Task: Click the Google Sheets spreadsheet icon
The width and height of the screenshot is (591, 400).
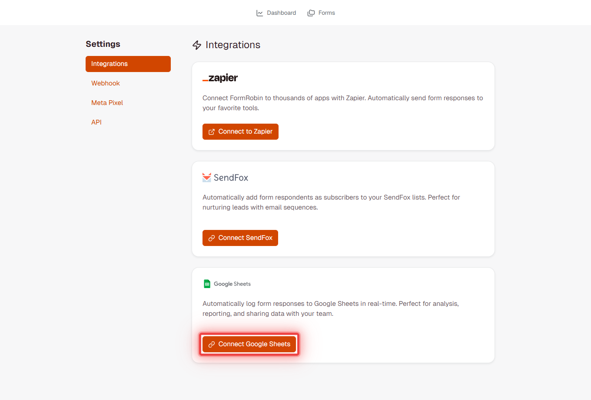Action: (x=206, y=283)
